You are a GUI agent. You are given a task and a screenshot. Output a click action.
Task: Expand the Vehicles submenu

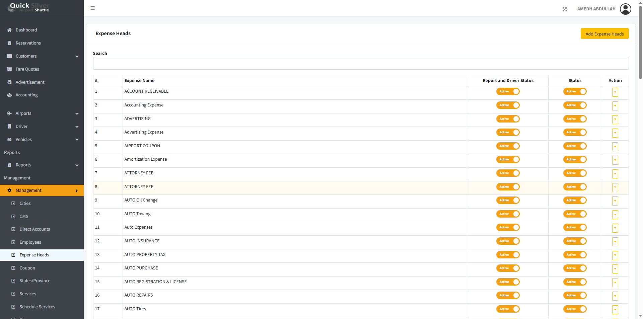(x=77, y=140)
